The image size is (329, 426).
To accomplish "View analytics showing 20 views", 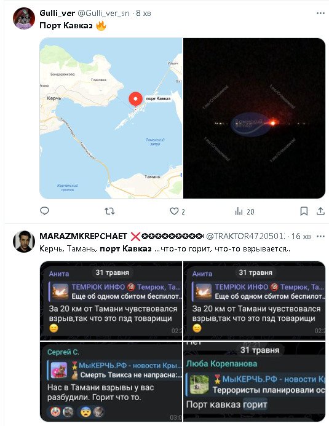I will pyautogui.click(x=245, y=211).
